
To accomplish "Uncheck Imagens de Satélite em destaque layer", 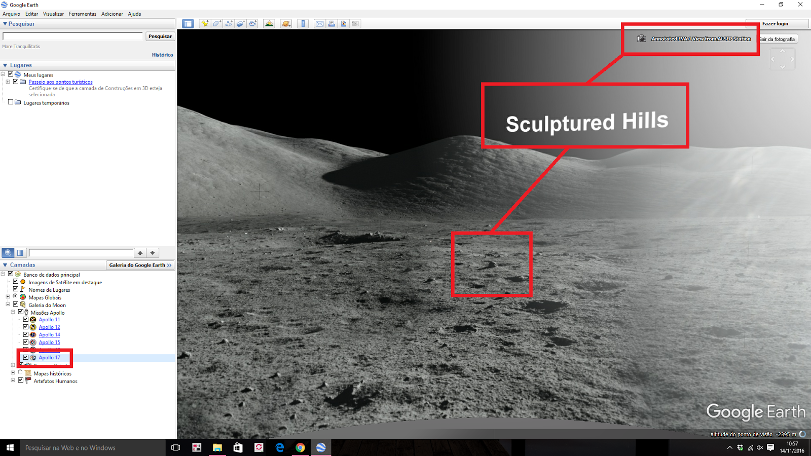I will (x=16, y=282).
